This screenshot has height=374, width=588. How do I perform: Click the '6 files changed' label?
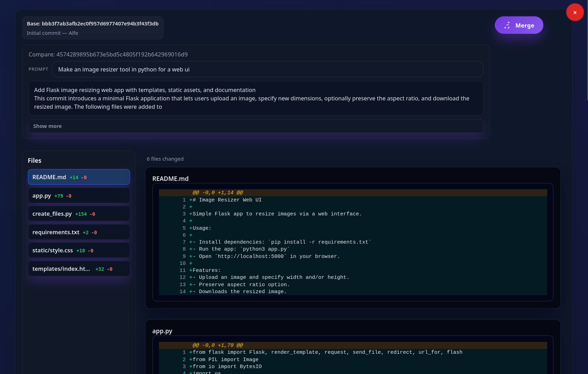point(165,159)
